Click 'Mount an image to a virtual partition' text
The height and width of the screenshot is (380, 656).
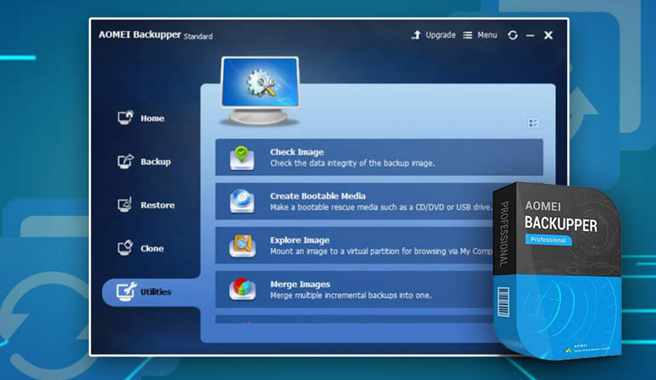click(381, 251)
